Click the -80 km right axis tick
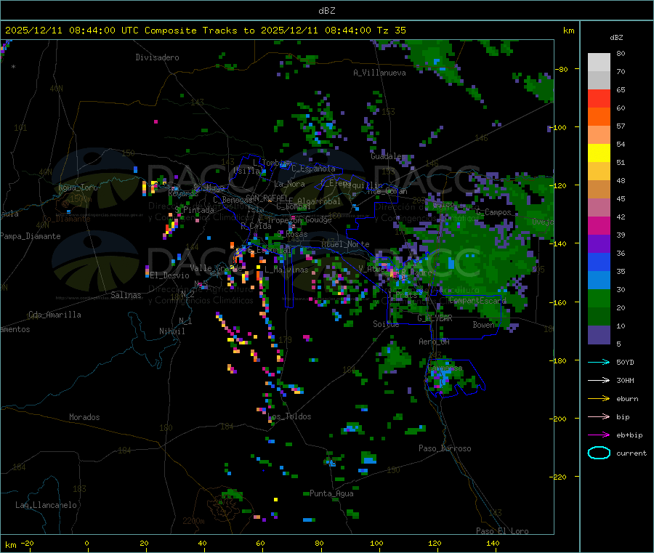Viewport: 654px width, 553px height. tap(562, 69)
